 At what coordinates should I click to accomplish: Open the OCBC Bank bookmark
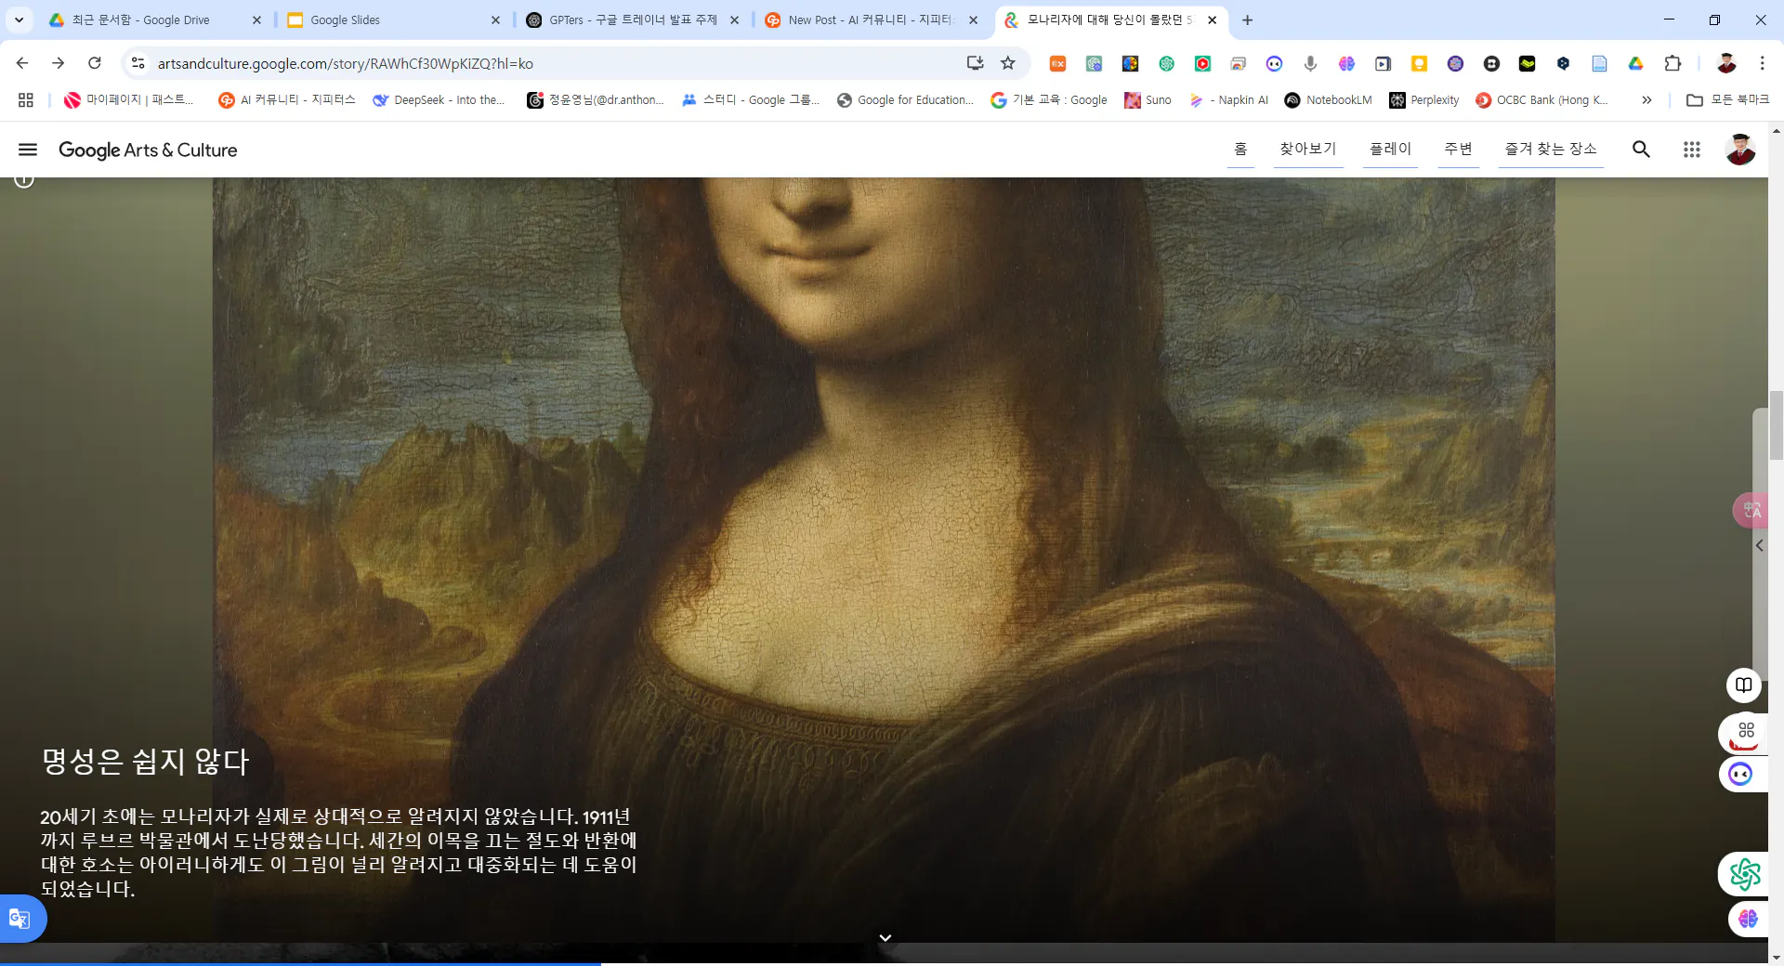tap(1541, 99)
